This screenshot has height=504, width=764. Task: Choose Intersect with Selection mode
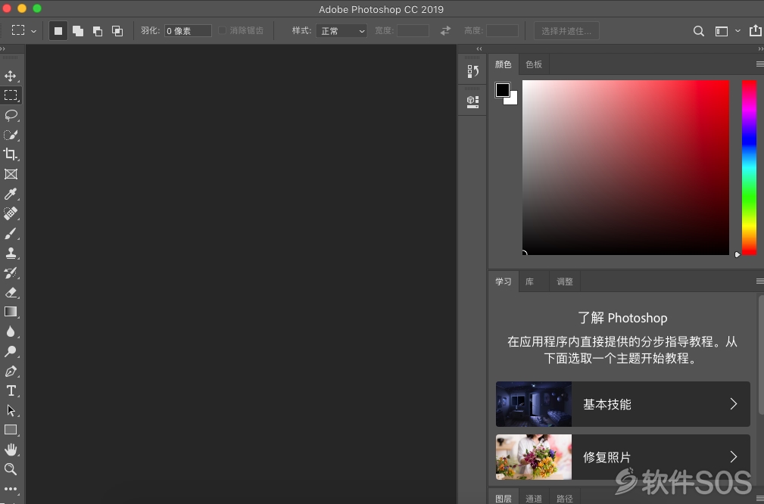tap(117, 31)
